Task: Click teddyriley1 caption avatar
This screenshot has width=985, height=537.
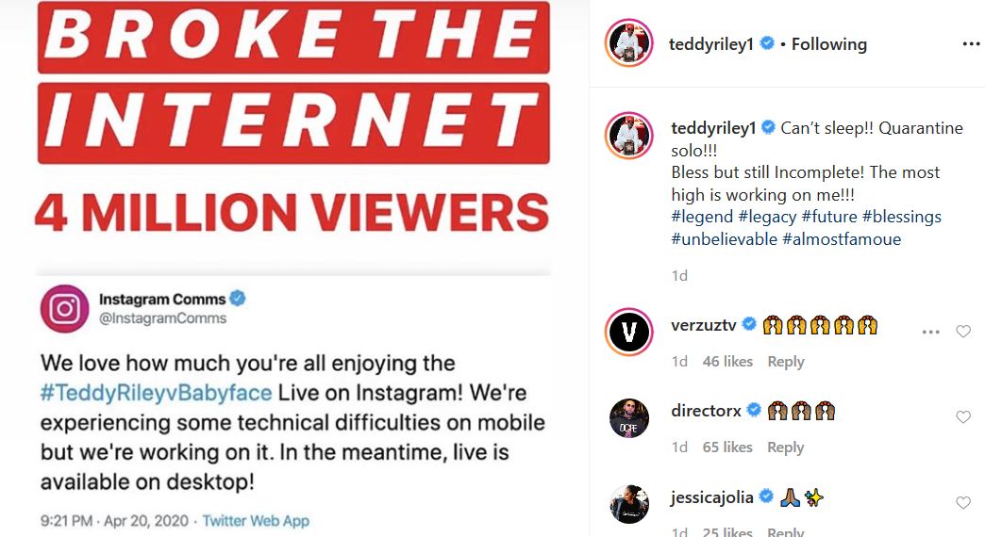Action: pyautogui.click(x=628, y=136)
